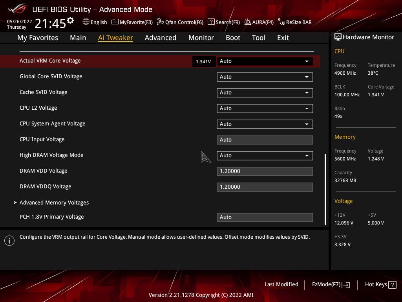Open CPU L2 Voltage dropdown

tap(265, 109)
